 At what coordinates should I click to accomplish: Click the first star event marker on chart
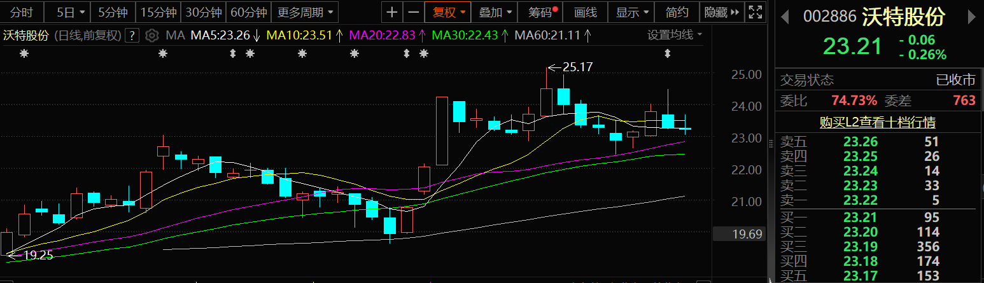pyautogui.click(x=24, y=54)
